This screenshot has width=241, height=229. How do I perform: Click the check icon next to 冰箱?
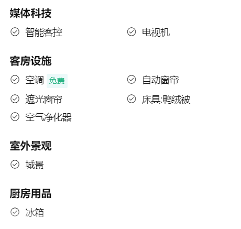pos(15,212)
